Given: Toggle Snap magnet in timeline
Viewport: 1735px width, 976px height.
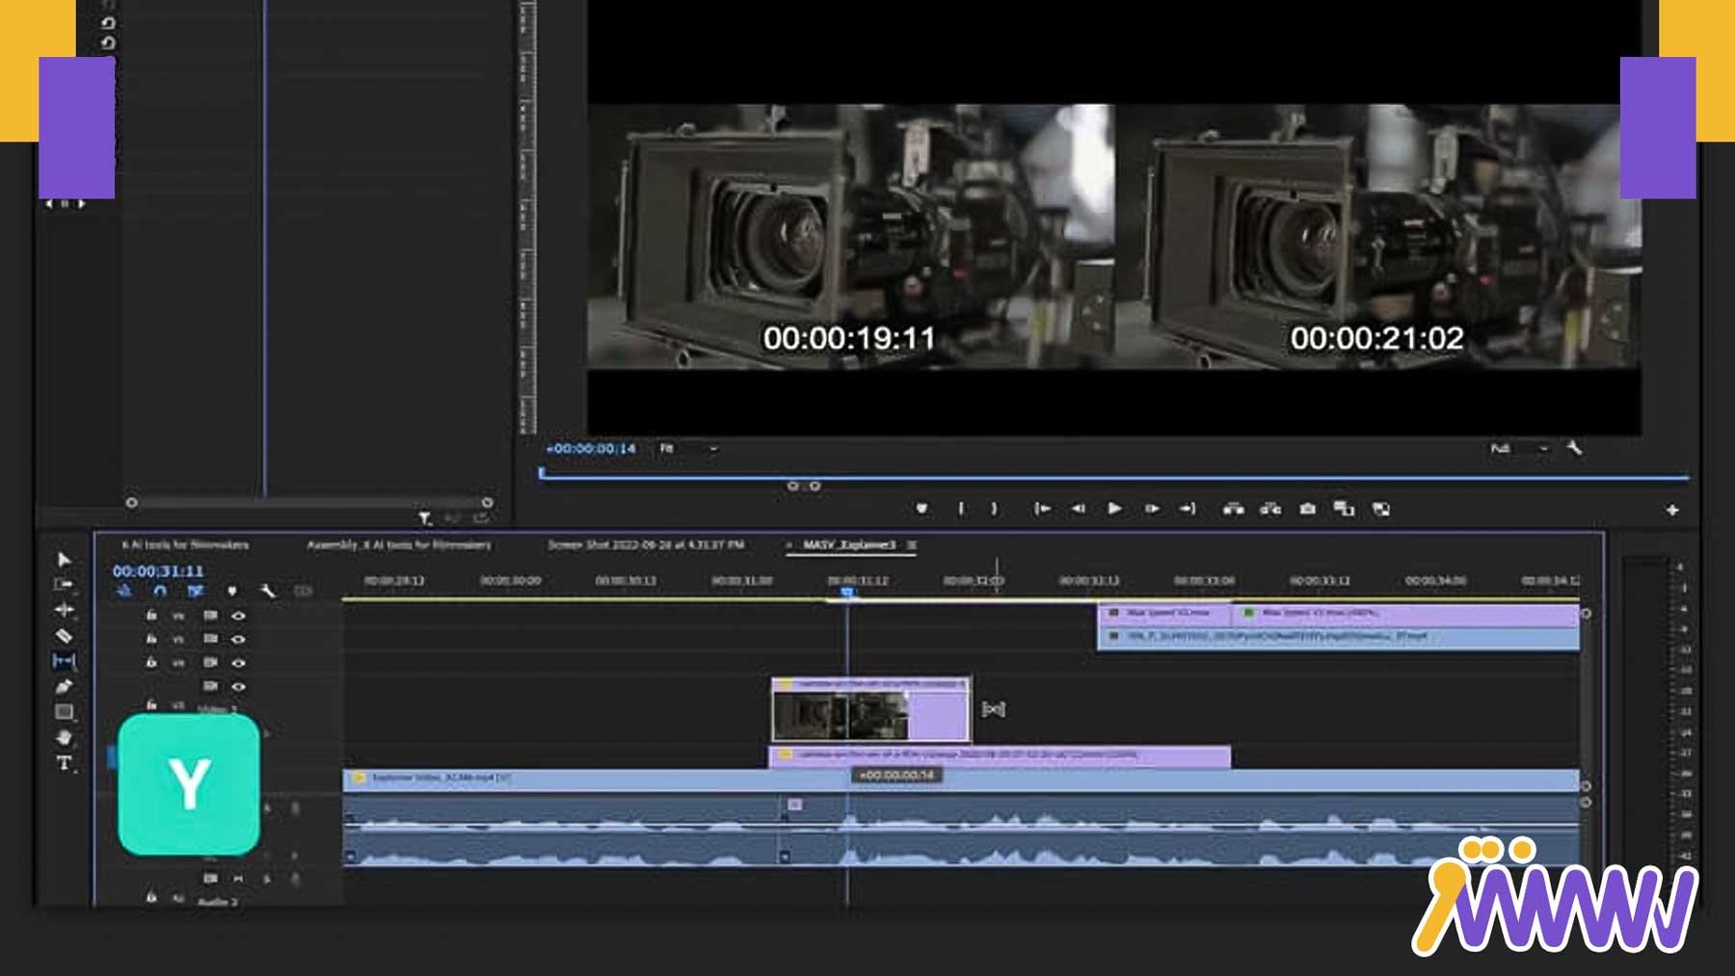Looking at the screenshot, I should [160, 591].
